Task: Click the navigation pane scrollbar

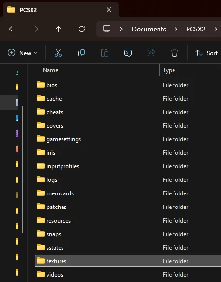Action: click(22, 169)
